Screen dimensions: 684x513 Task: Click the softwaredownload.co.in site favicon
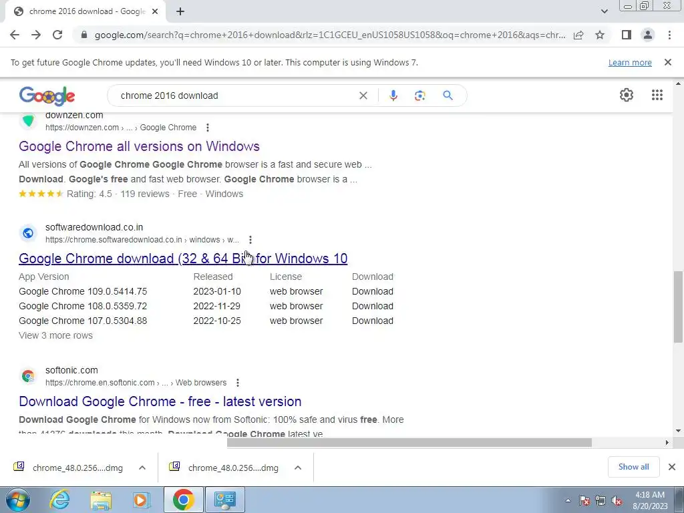(28, 233)
